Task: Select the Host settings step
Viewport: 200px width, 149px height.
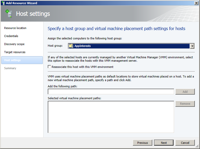Action: (12, 60)
